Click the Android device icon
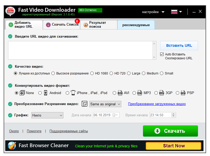This screenshot has width=210, height=156. [46, 93]
